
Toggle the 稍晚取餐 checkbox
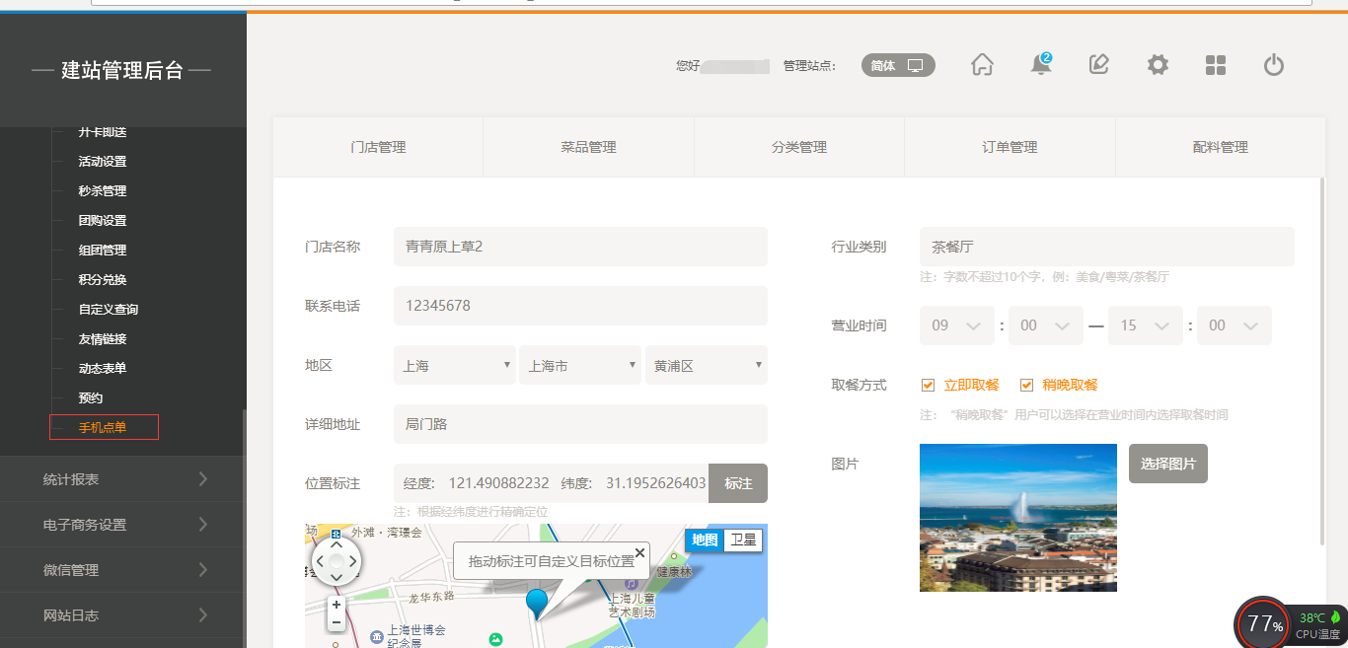pos(1026,385)
